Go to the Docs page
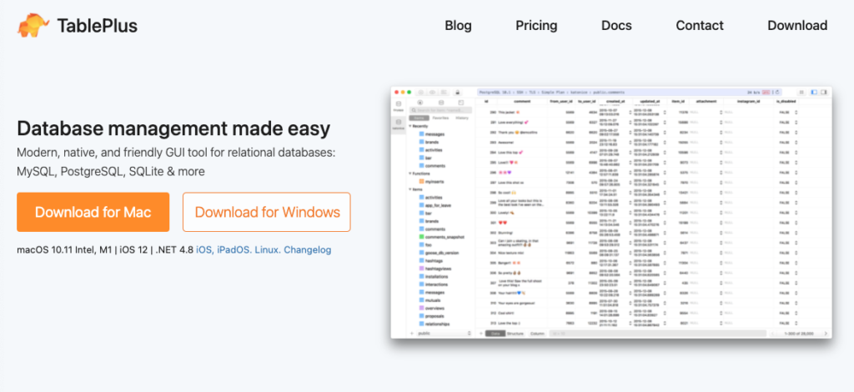 click(x=616, y=26)
